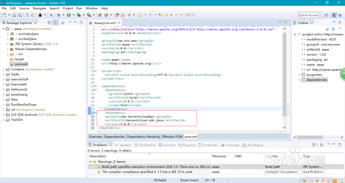Collapse the Warnings (2 items) group
The image size is (345, 183).
click(90, 162)
